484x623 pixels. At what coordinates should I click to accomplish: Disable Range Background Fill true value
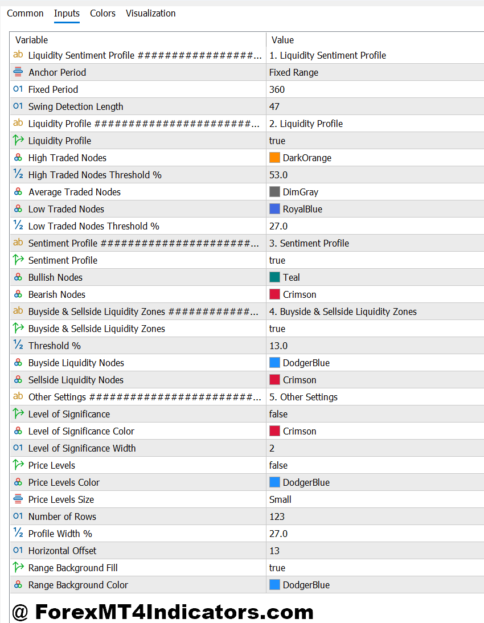[x=277, y=568]
